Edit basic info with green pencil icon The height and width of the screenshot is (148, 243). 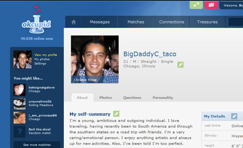180,65
